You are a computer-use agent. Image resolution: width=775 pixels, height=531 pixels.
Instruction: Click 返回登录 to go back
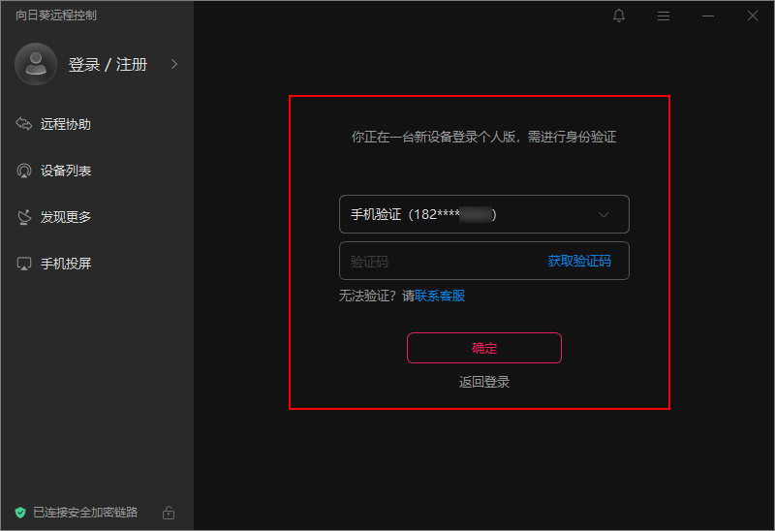484,382
